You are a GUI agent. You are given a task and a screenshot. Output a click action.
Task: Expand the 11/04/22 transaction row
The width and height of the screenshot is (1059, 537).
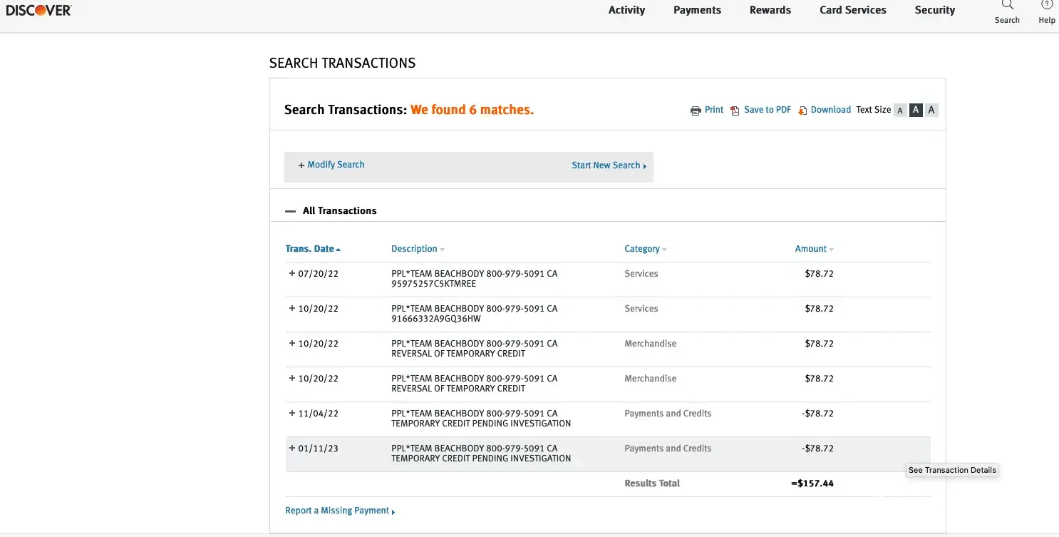coord(291,414)
